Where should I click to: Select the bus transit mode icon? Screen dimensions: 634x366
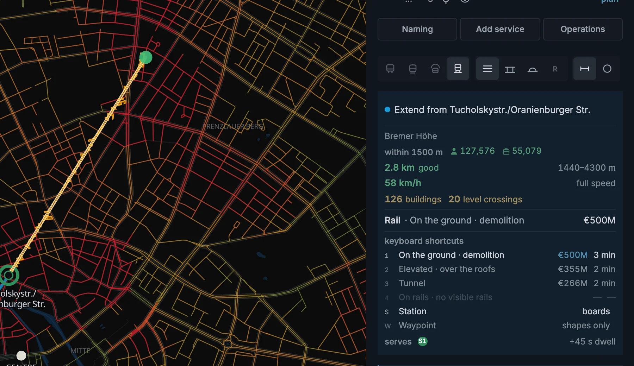(x=390, y=69)
